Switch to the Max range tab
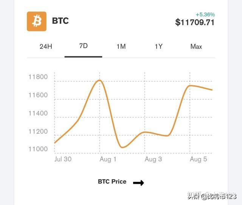 pyautogui.click(x=196, y=47)
